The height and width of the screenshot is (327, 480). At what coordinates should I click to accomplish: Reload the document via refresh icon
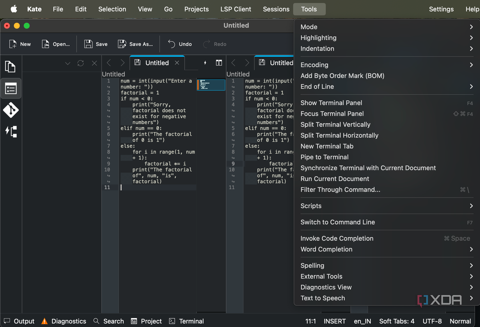click(81, 63)
